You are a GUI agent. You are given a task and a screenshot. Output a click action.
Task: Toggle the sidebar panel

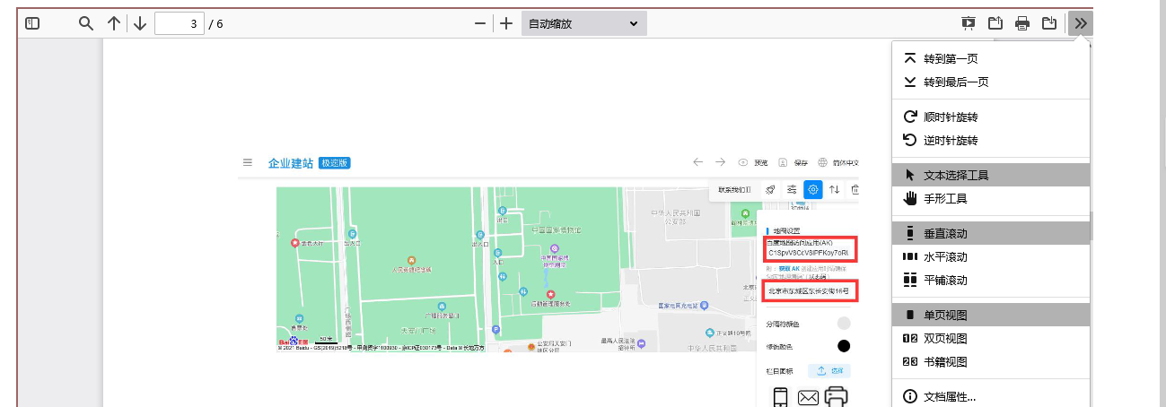coord(32,23)
